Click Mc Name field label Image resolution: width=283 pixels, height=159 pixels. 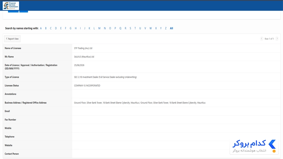9,57
